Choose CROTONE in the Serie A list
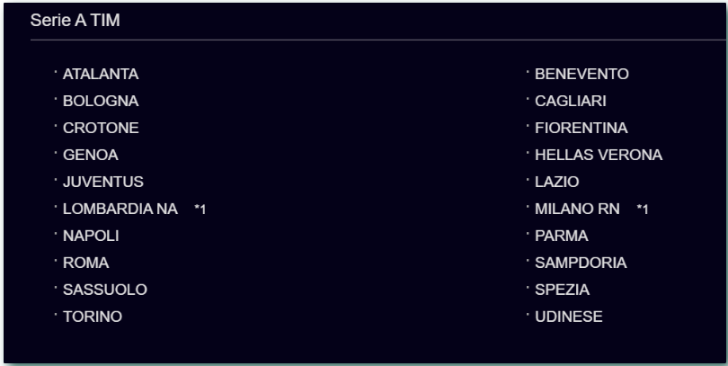728x366 pixels. click(101, 129)
